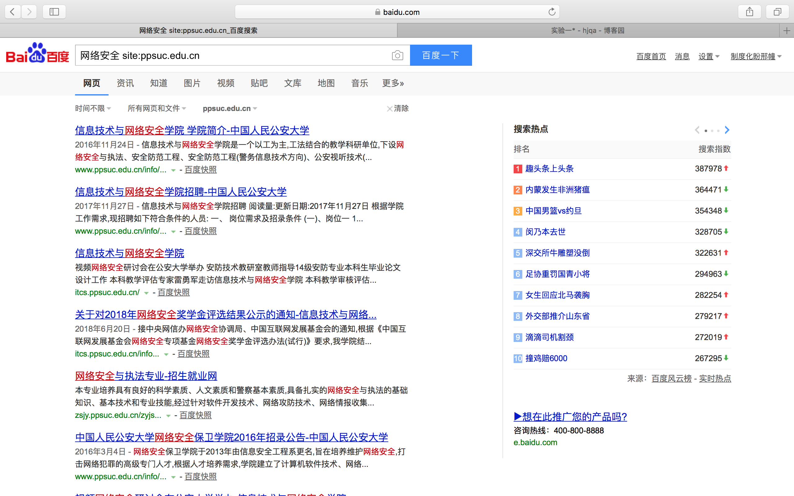The width and height of the screenshot is (794, 496).
Task: Open hot topic 趣头条上头条
Action: pos(549,169)
